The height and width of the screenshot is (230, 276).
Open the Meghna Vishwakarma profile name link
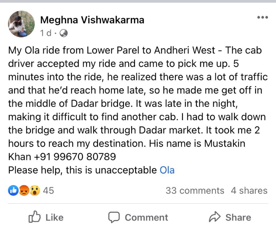[x=92, y=20]
